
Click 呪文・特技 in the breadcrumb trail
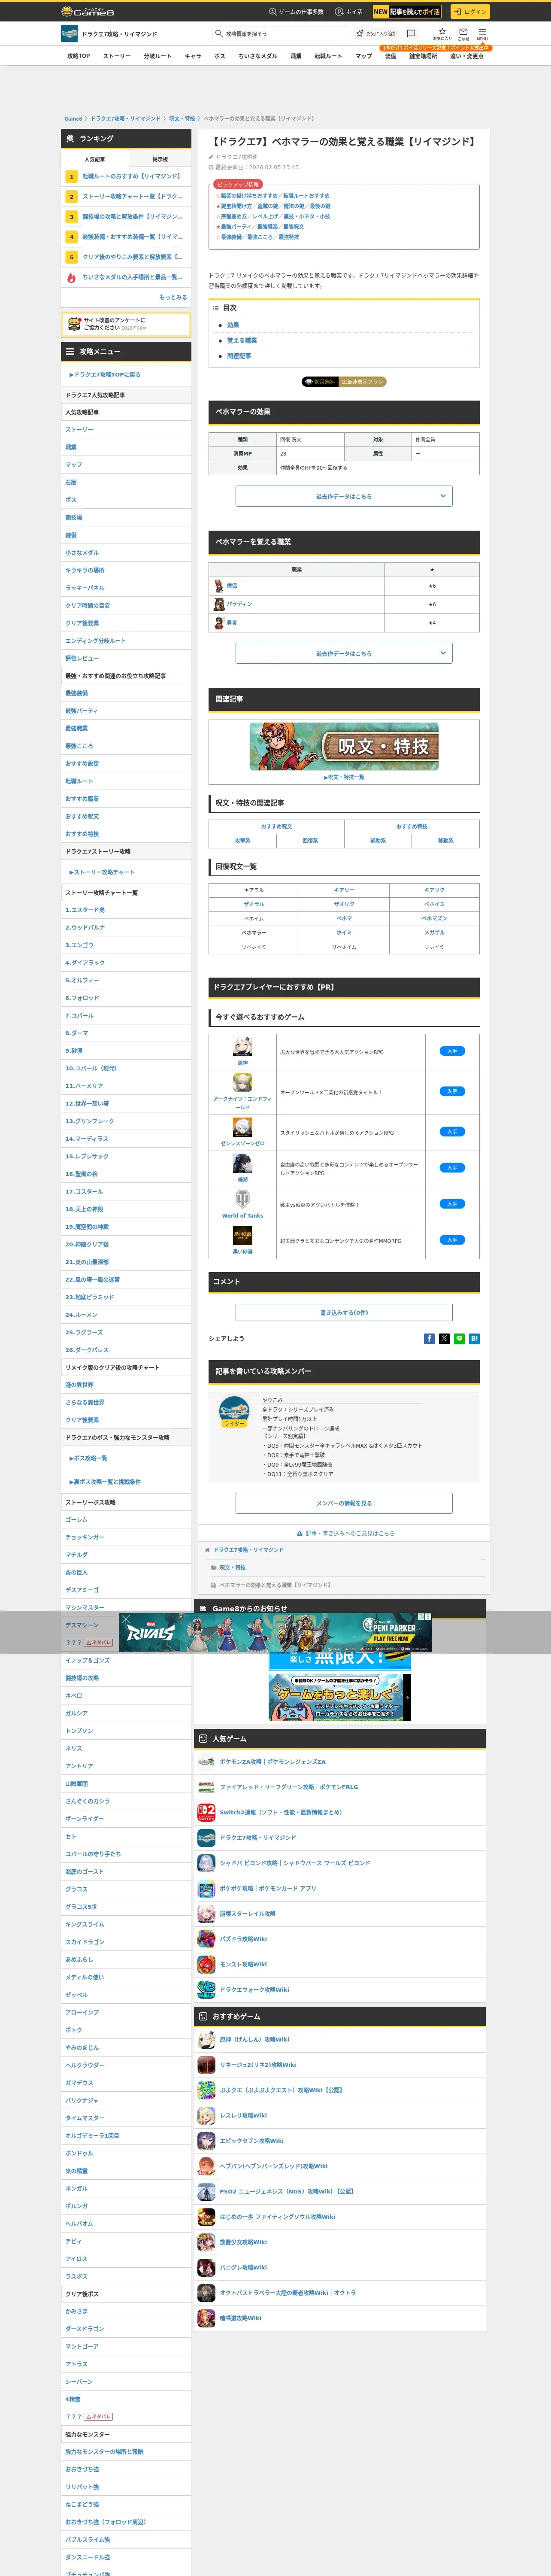pos(182,118)
